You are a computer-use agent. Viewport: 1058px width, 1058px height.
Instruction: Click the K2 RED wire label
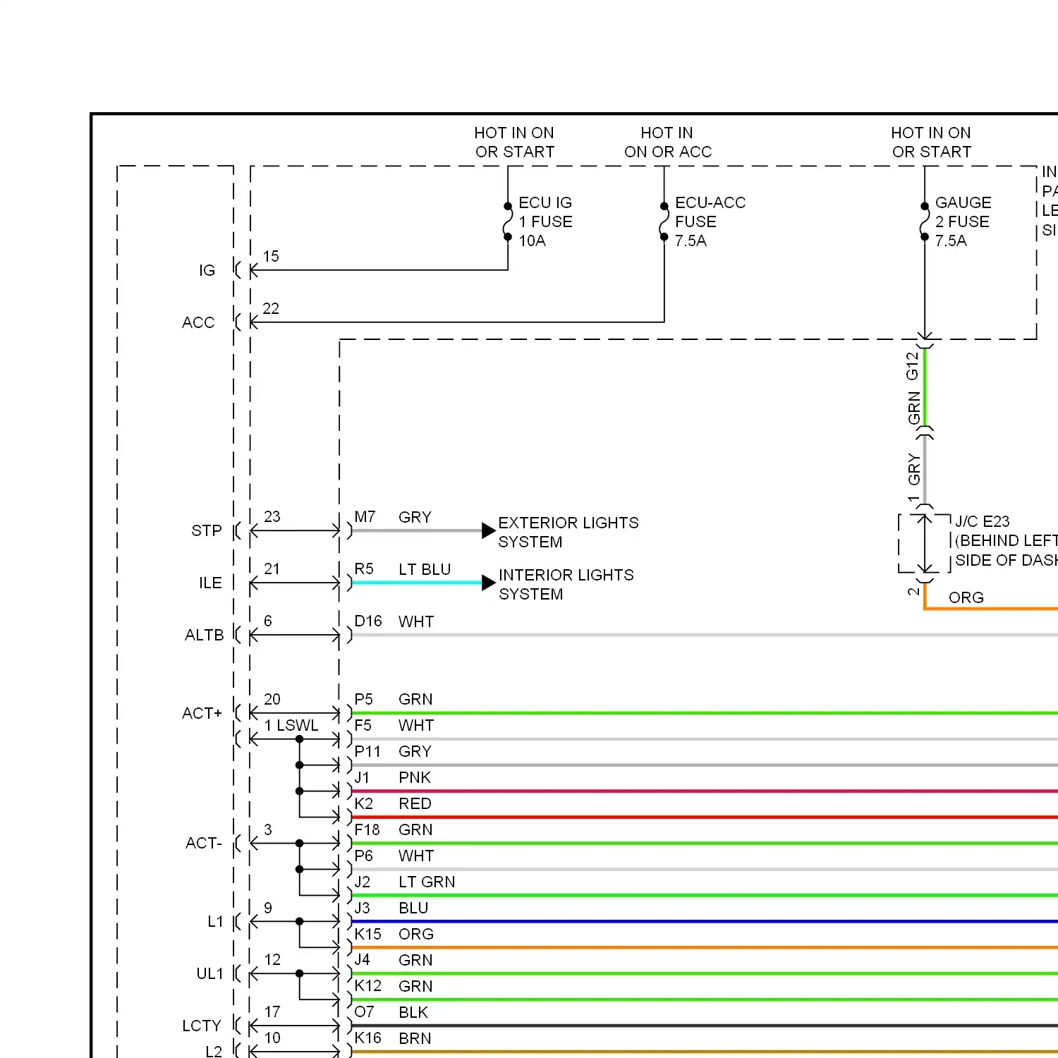tap(393, 803)
